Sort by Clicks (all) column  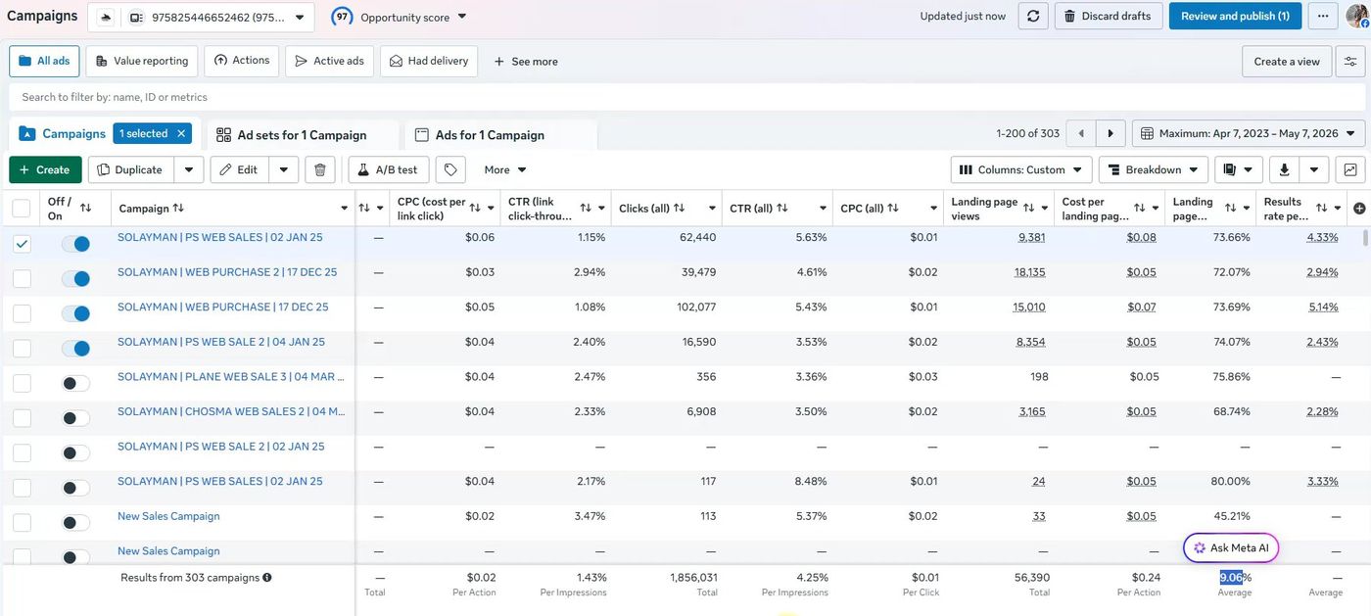tap(680, 208)
